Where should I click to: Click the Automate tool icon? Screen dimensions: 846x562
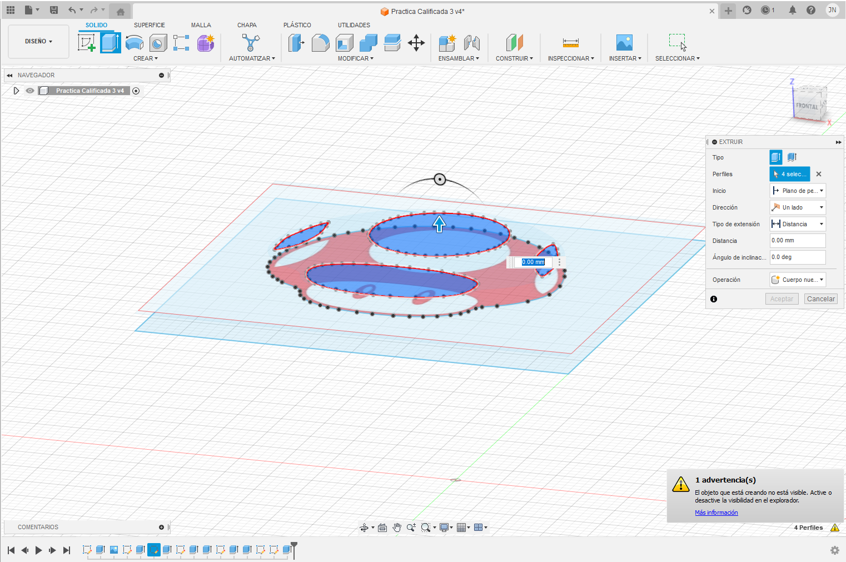point(251,43)
